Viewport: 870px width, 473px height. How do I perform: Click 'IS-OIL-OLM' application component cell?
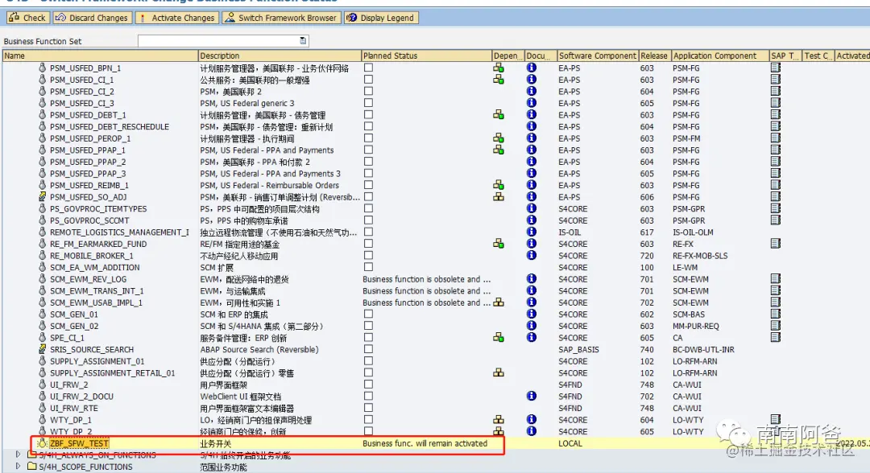point(693,232)
